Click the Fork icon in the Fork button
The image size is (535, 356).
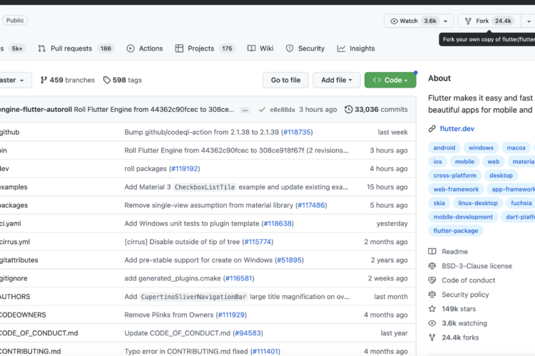[x=468, y=21]
